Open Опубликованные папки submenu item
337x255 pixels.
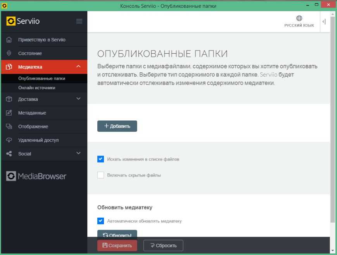[x=41, y=78]
